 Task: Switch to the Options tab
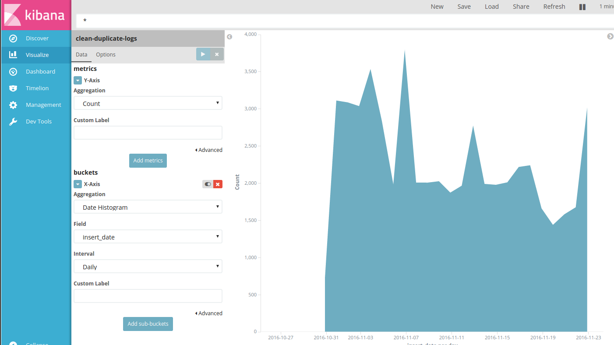(106, 54)
